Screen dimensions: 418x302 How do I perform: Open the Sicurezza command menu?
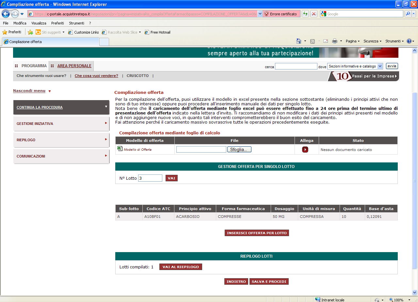[372, 41]
